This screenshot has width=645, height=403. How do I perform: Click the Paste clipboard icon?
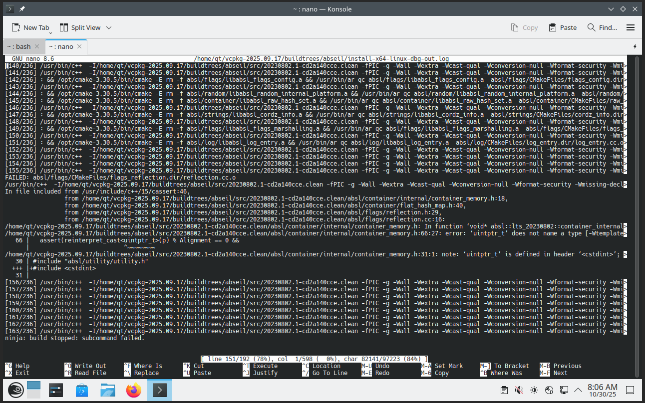[553, 27]
